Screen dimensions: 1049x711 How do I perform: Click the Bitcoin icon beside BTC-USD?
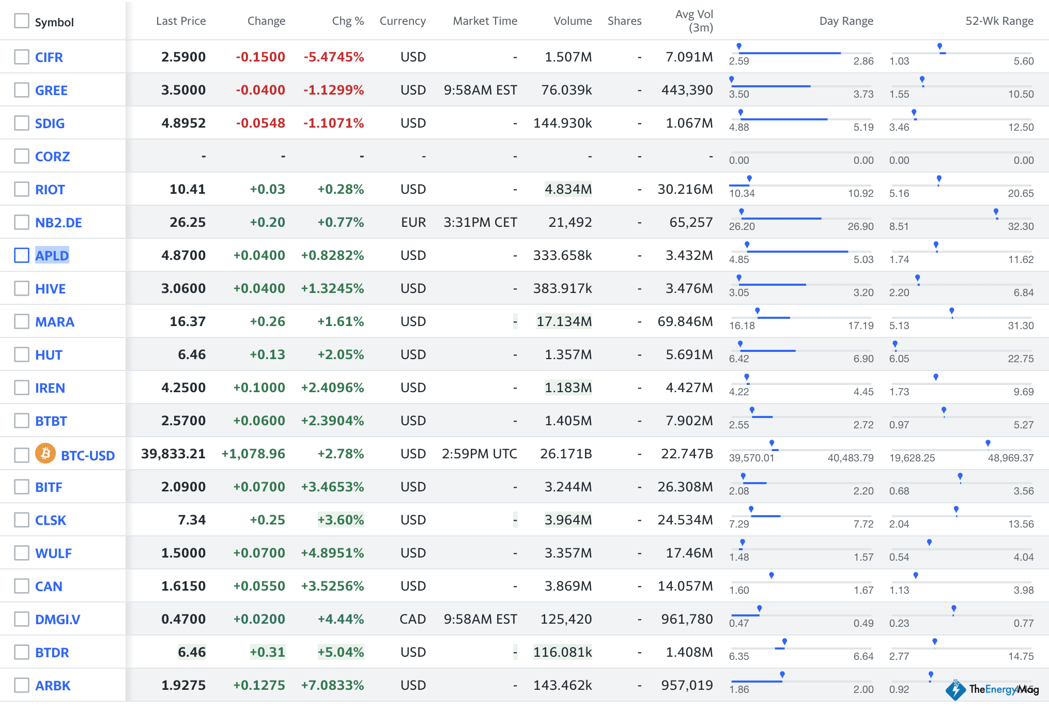(45, 454)
